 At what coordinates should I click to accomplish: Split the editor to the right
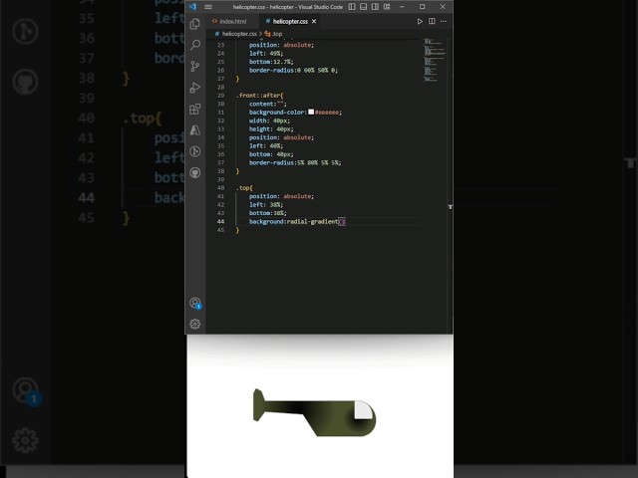(x=432, y=21)
